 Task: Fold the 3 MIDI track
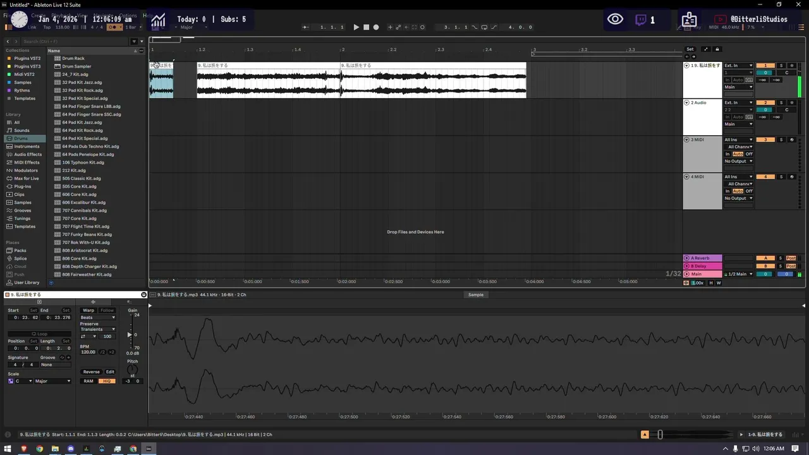click(x=686, y=140)
